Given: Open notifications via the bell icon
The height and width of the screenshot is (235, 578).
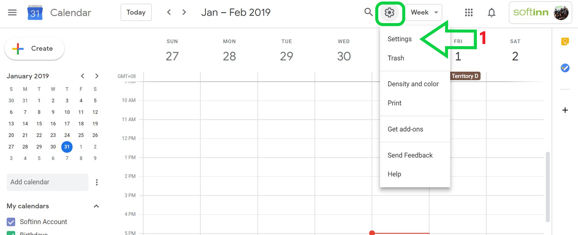Looking at the screenshot, I should pos(491,12).
